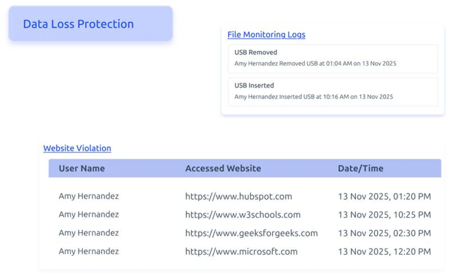Open https://www.geeksforgeeks.com from the violations table
The height and width of the screenshot is (276, 449).
tap(251, 233)
